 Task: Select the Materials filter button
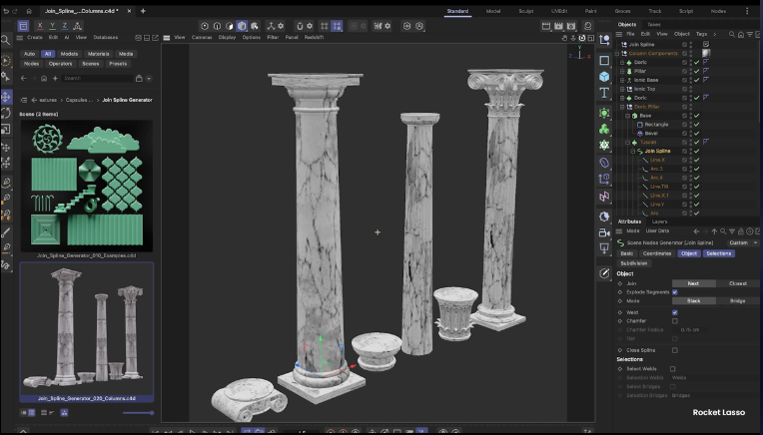click(x=98, y=54)
